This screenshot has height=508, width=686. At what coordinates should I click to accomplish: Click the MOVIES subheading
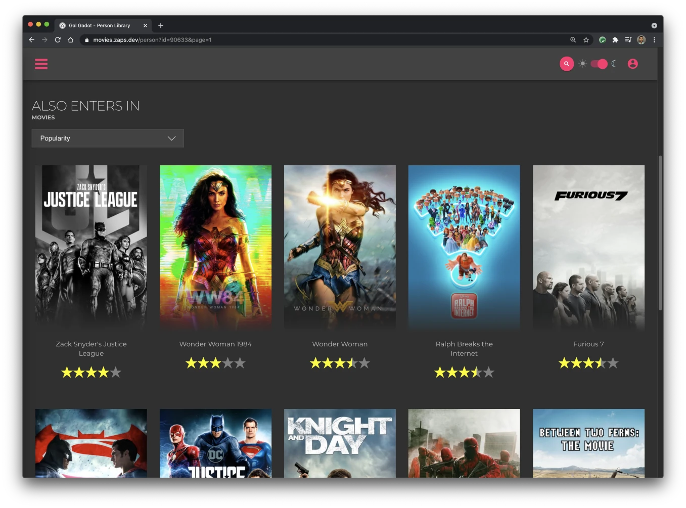pyautogui.click(x=43, y=117)
